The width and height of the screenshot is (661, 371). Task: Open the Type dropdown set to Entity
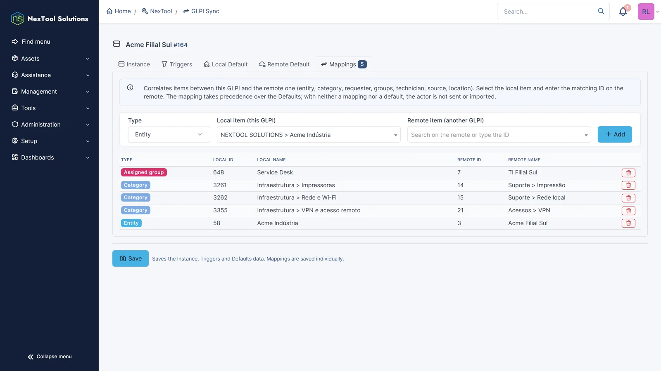coord(169,134)
